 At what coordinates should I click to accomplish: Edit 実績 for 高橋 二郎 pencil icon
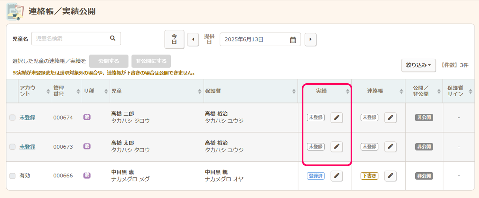coord(336,117)
